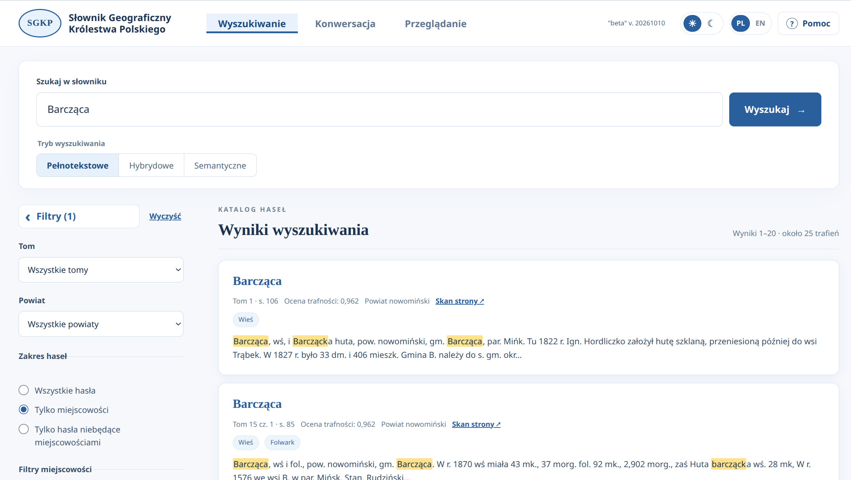Click the SGKP oval logo

click(x=40, y=23)
